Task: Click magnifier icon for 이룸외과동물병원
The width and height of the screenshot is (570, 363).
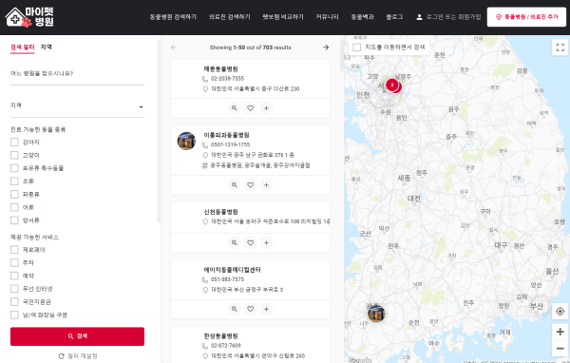Action: (235, 184)
